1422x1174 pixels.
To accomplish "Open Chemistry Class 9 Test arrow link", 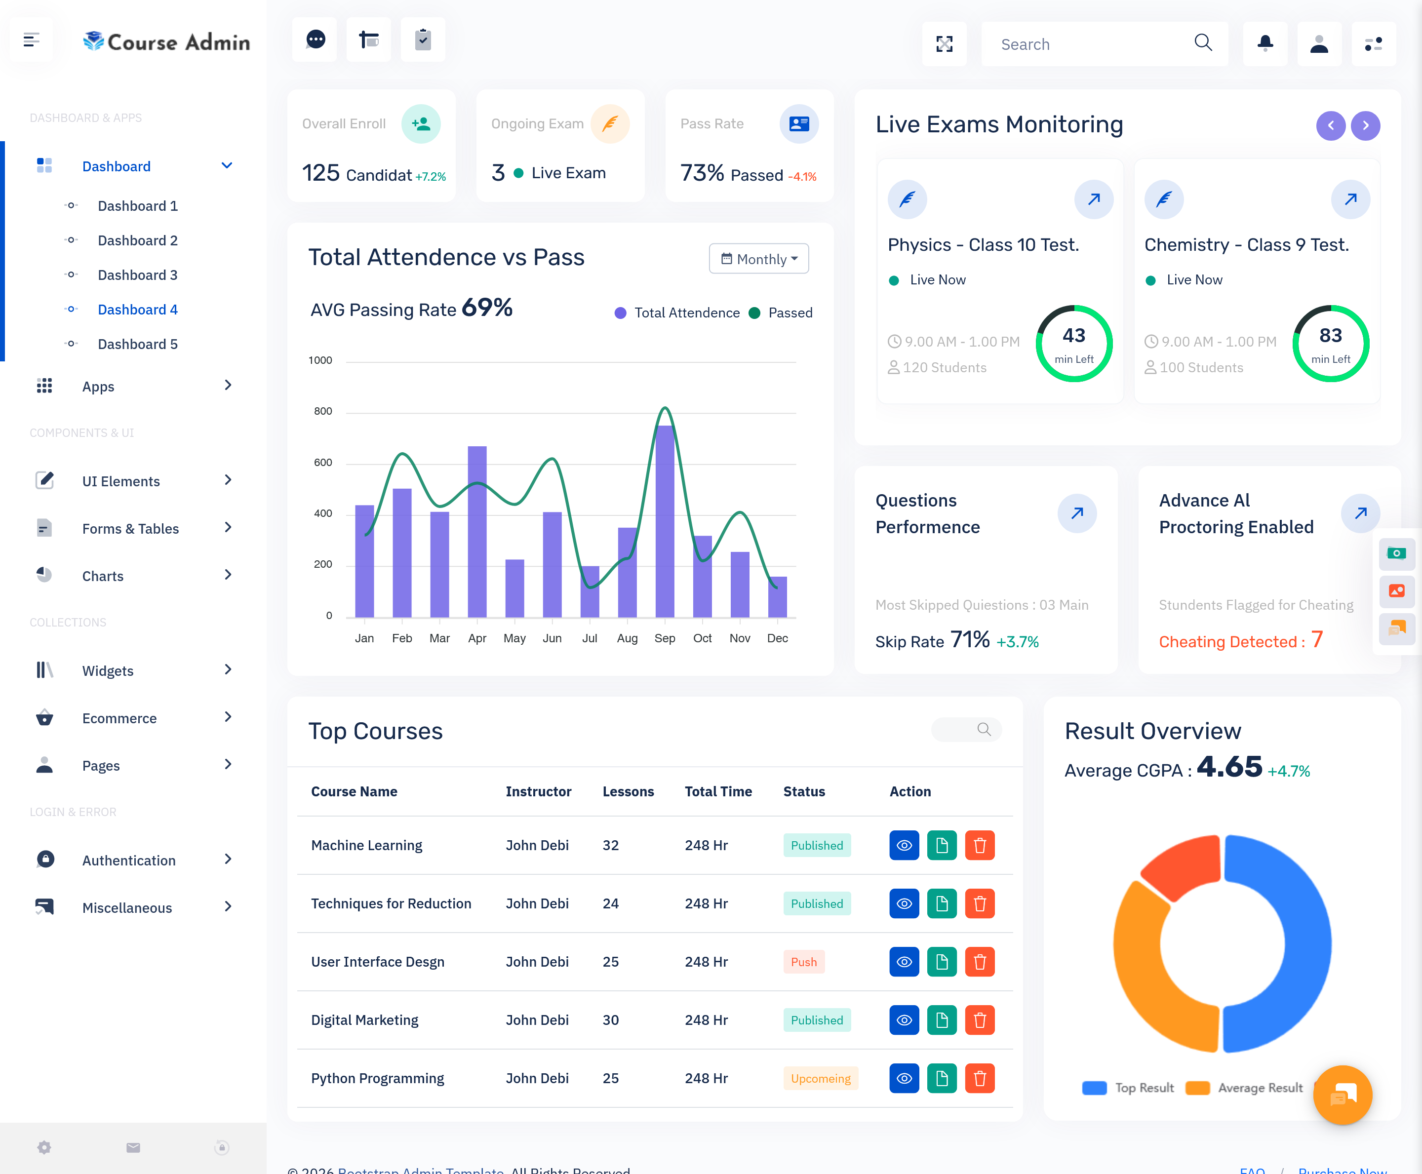I will (x=1350, y=199).
